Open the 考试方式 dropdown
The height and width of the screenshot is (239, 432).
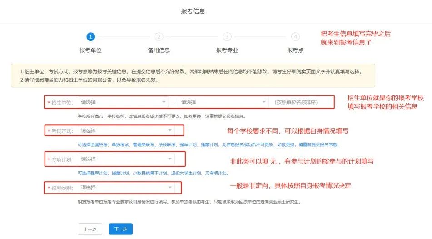pos(126,131)
